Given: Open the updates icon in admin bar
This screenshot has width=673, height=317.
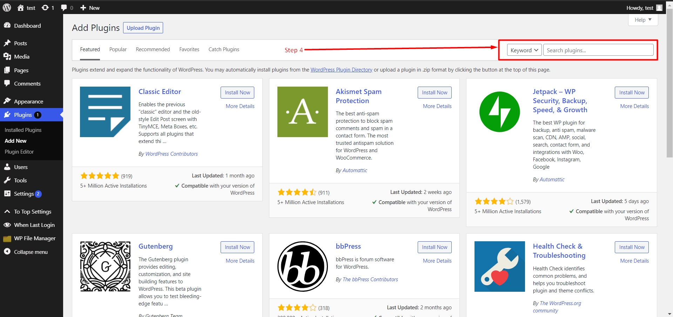Looking at the screenshot, I should click(45, 8).
